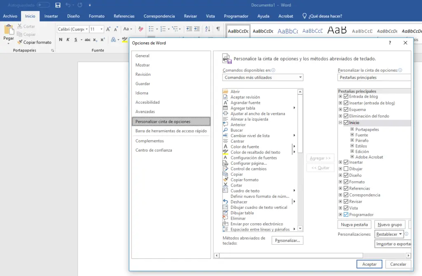Screen dimensions: 422x276
Task: Toggle strikethrough abc button
Action: pyautogui.click(x=87, y=40)
